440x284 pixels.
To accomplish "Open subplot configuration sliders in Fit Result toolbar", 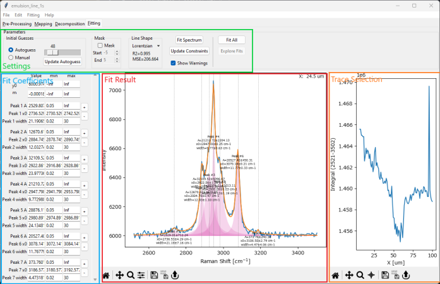I will pyautogui.click(x=141, y=275).
